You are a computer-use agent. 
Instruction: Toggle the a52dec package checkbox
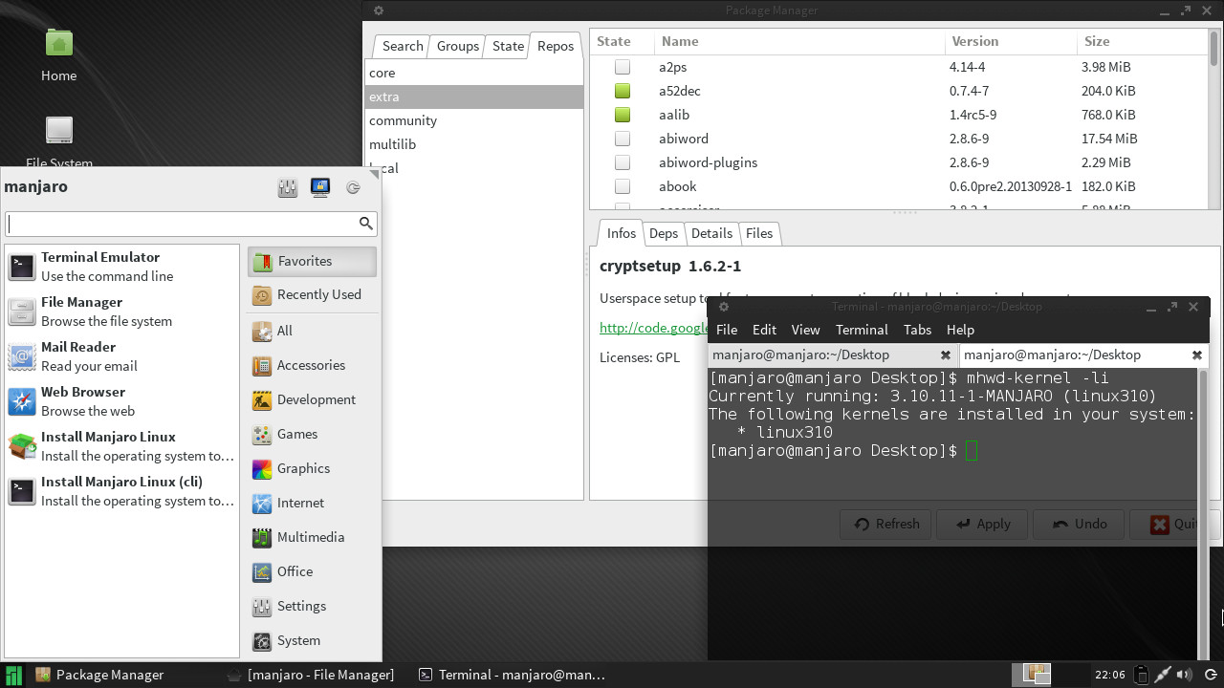[x=623, y=91]
